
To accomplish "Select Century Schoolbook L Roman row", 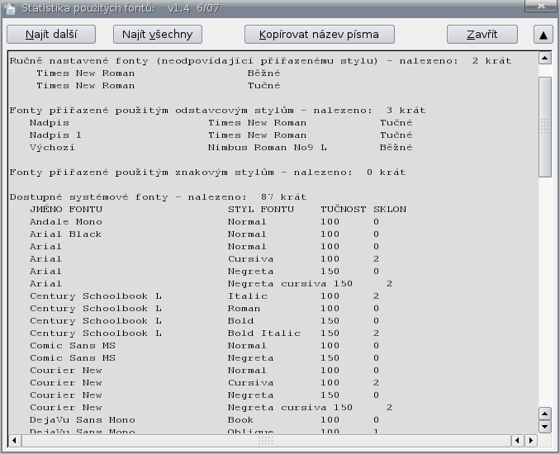I will [204, 309].
